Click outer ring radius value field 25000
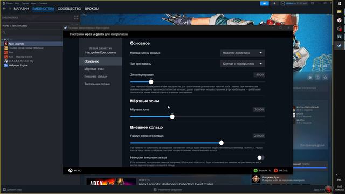 click(x=259, y=136)
